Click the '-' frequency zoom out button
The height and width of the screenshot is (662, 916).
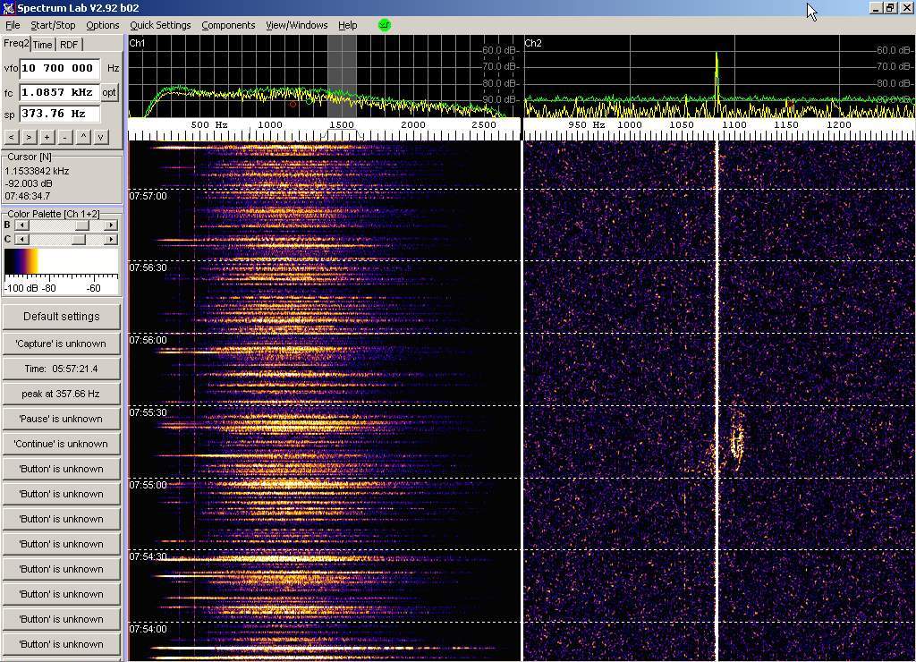64,137
